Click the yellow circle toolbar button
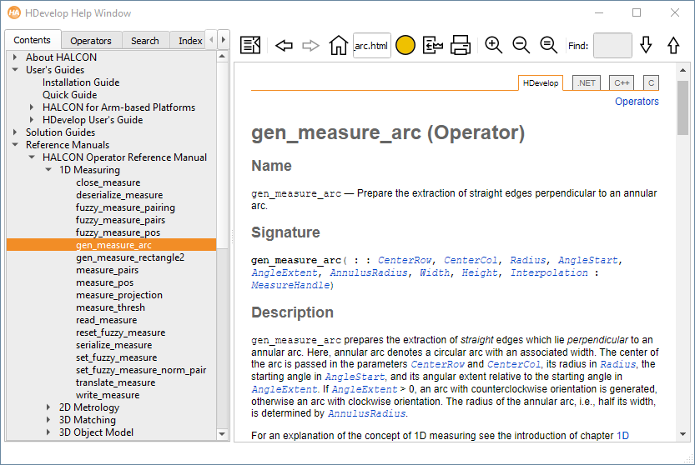This screenshot has width=695, height=465. (405, 45)
